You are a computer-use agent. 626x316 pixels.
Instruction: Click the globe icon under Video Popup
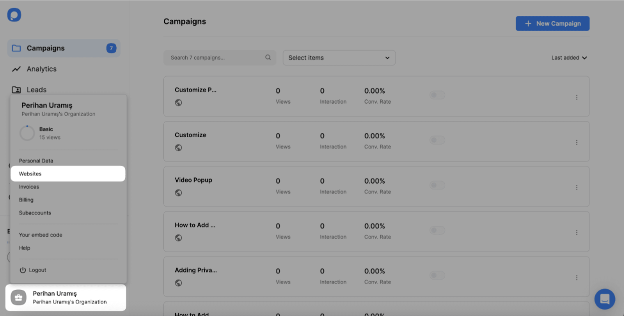[178, 192]
